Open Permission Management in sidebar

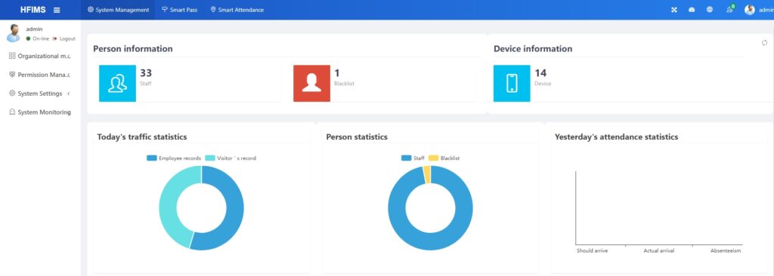(41, 75)
